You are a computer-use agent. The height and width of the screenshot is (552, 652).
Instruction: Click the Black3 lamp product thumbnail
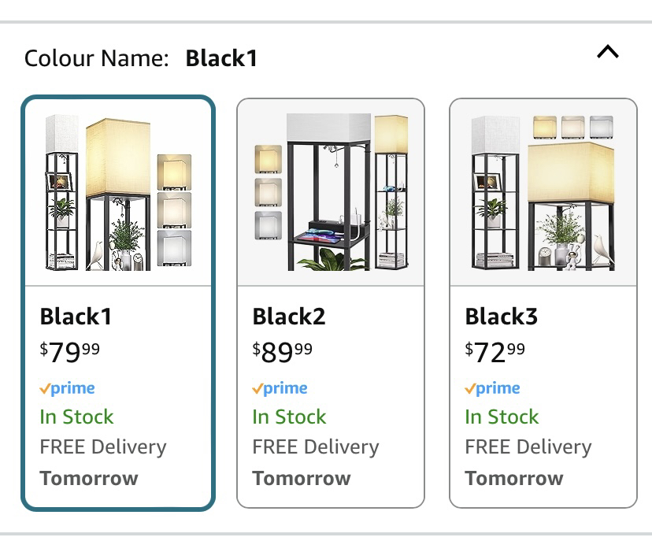pos(543,193)
